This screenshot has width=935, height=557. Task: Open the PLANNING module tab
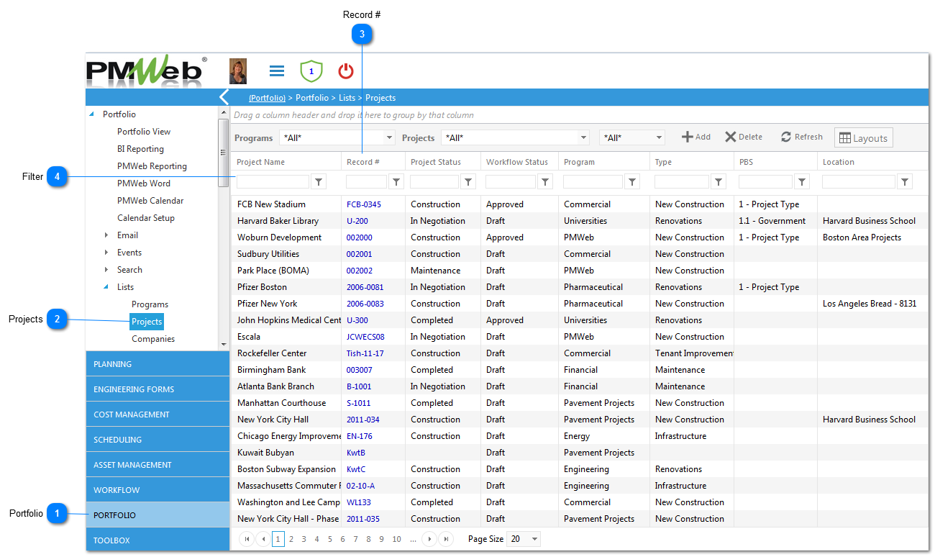[x=158, y=364]
